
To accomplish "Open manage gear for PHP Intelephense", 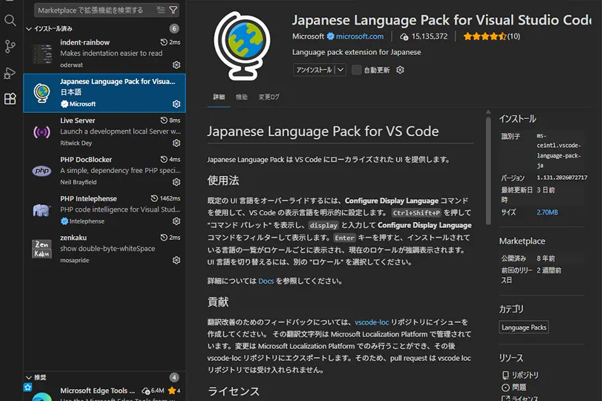I will coord(176,221).
